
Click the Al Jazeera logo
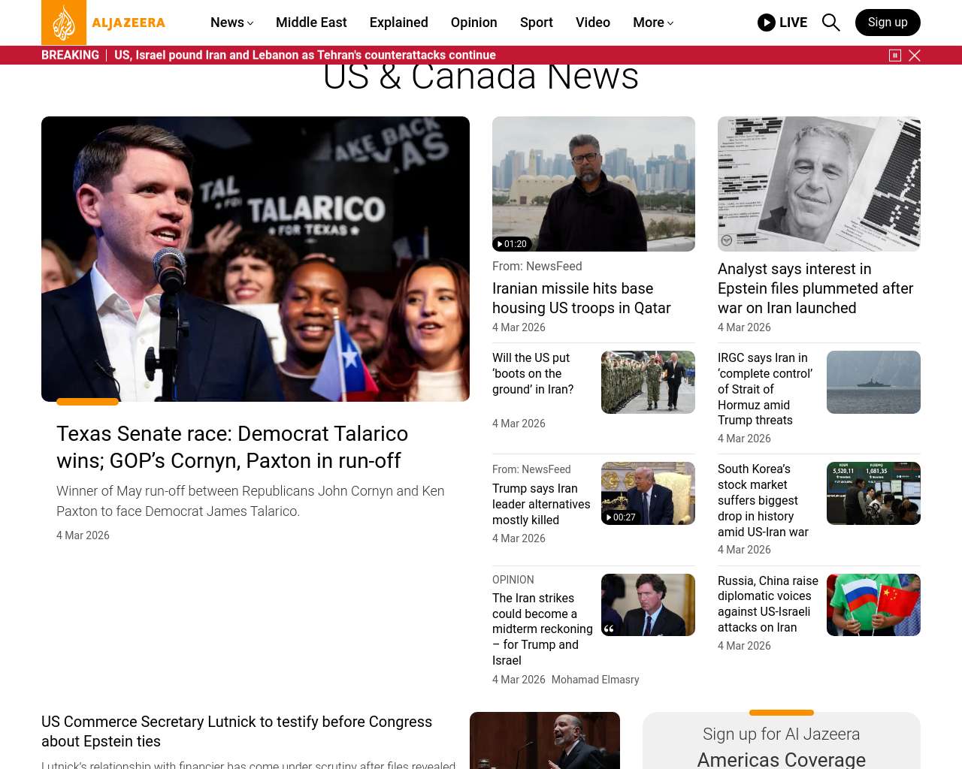click(x=104, y=23)
